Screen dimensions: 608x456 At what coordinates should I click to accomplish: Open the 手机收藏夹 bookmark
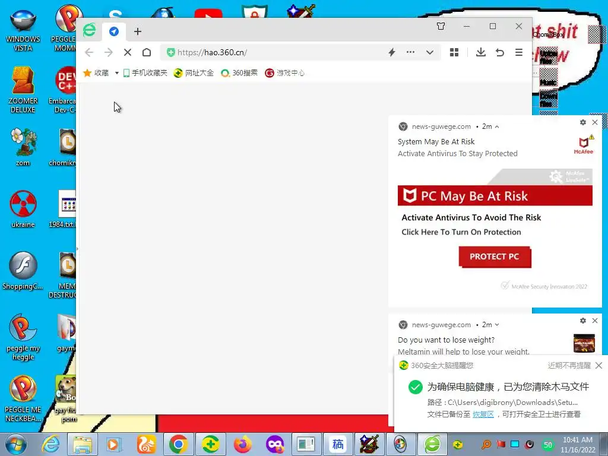pos(145,73)
